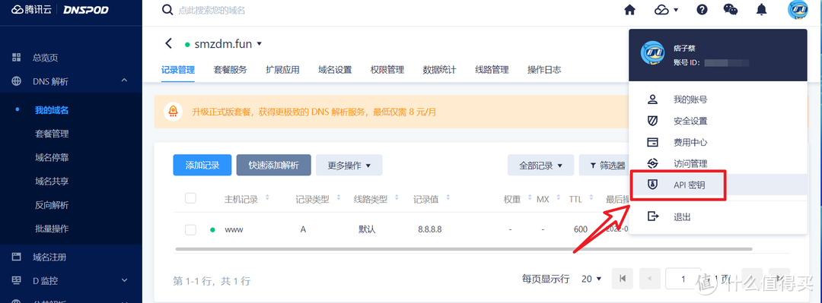The width and height of the screenshot is (822, 303).
Task: Sort by TTL column arrows
Action: click(x=592, y=198)
